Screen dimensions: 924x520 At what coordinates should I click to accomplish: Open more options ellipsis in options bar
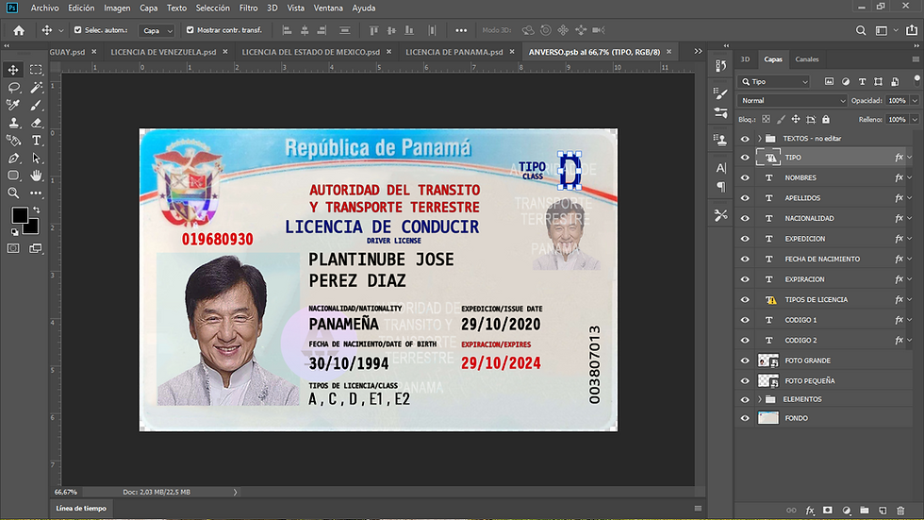tap(461, 30)
